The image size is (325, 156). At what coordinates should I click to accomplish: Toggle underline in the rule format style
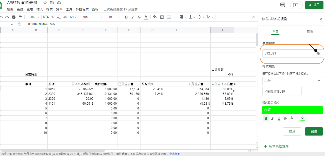coord(279,118)
